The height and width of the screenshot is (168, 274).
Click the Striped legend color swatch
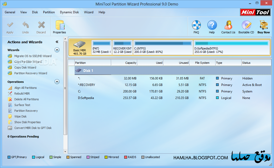pos(88,157)
